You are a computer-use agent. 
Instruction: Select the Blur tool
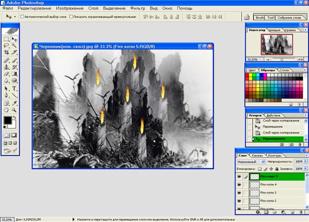click(6, 80)
